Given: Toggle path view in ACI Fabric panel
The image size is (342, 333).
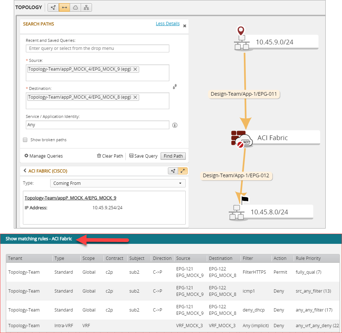Looking at the screenshot, I should point(182,171).
